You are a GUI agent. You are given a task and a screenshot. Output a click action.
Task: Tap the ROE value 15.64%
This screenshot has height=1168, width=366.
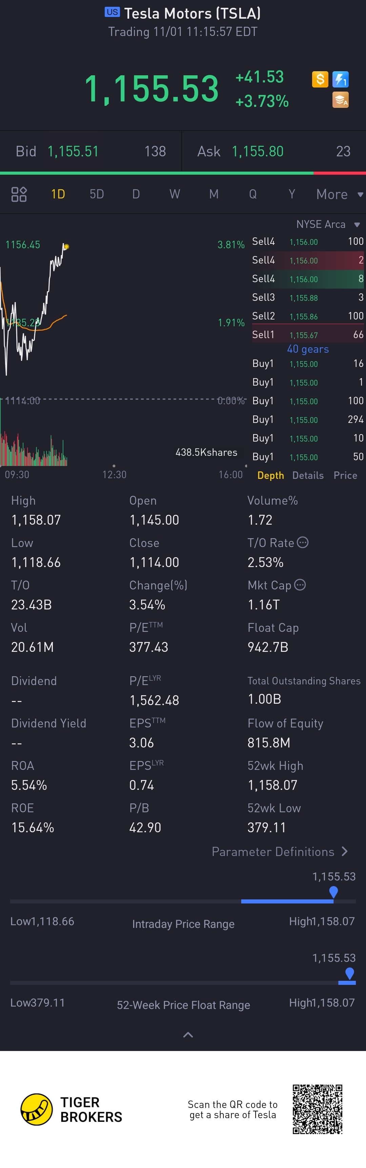click(x=33, y=828)
